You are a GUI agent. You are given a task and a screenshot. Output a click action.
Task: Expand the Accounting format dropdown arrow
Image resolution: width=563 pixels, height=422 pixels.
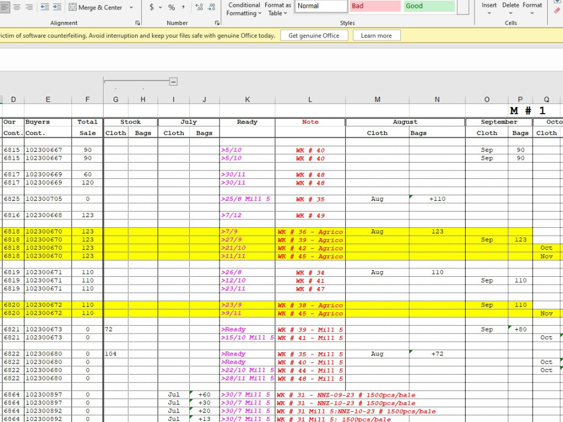point(160,7)
